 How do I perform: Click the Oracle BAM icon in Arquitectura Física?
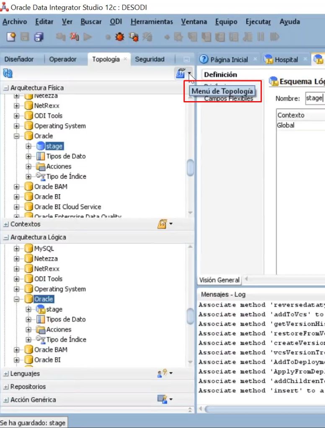pos(29,187)
